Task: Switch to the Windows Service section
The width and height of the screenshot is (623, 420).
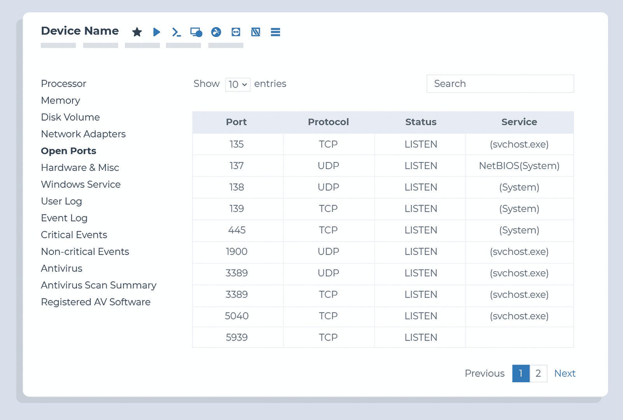Action: pyautogui.click(x=81, y=184)
